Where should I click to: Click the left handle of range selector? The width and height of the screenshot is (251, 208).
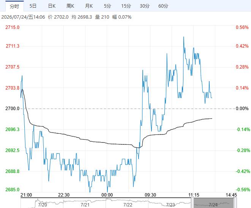(x=192, y=203)
